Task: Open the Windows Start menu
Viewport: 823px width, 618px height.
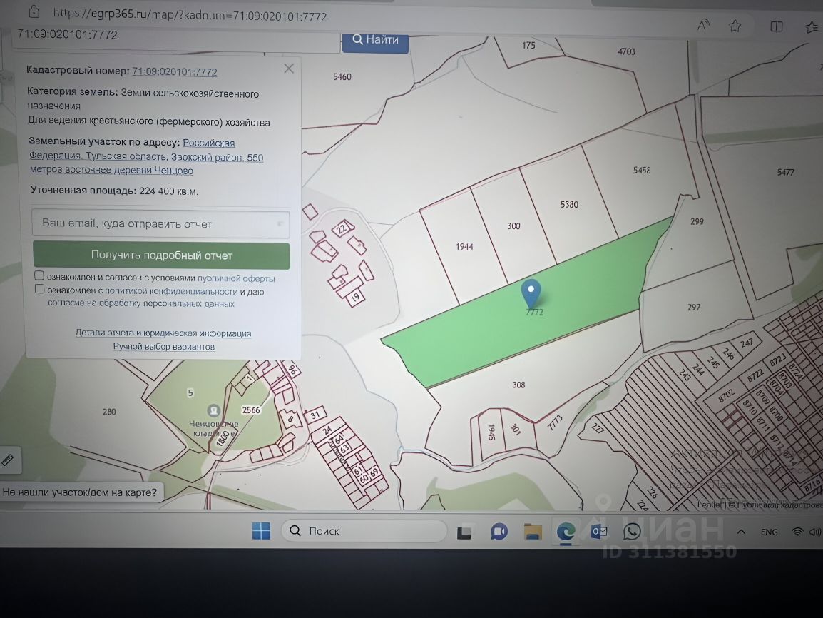Action: coord(262,531)
